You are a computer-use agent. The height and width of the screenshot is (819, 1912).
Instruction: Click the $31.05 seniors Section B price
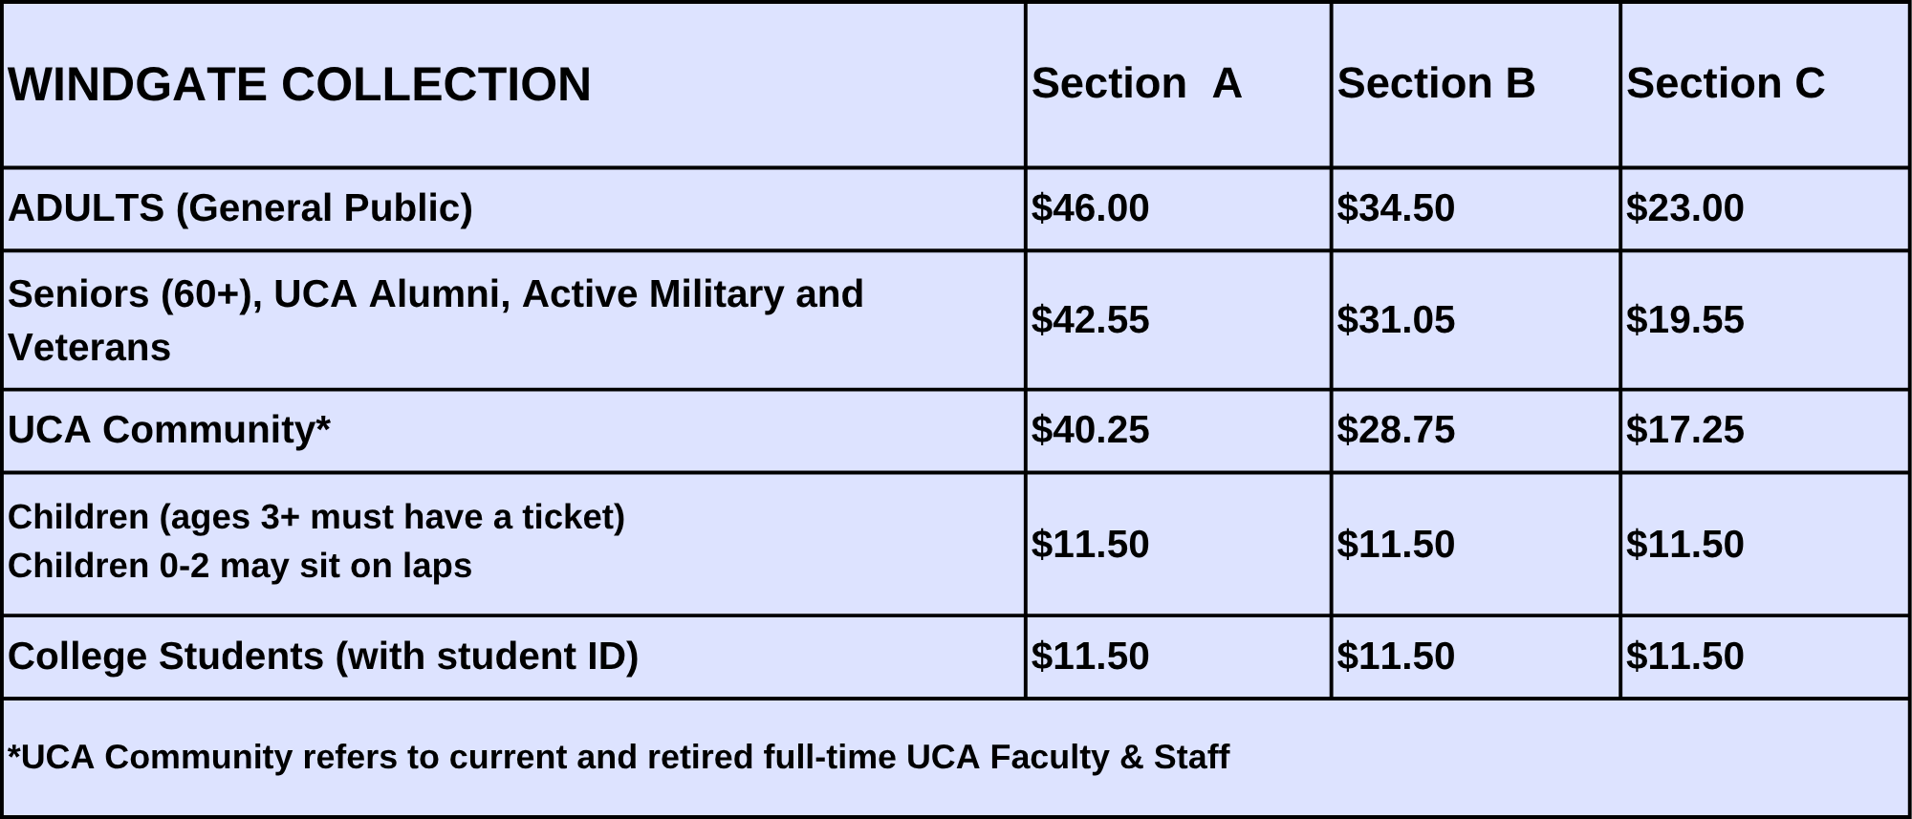pos(1396,320)
